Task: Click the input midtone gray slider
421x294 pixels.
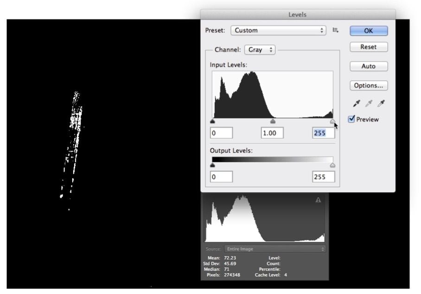Action: pos(273,121)
